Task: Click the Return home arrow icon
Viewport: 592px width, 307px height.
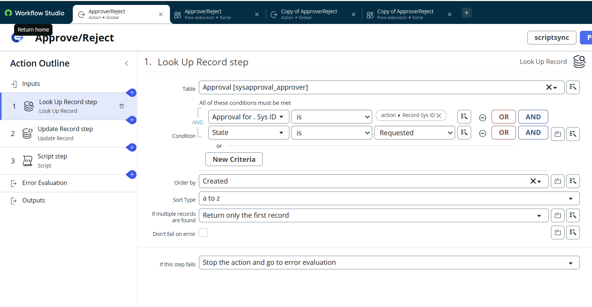Action: (17, 38)
